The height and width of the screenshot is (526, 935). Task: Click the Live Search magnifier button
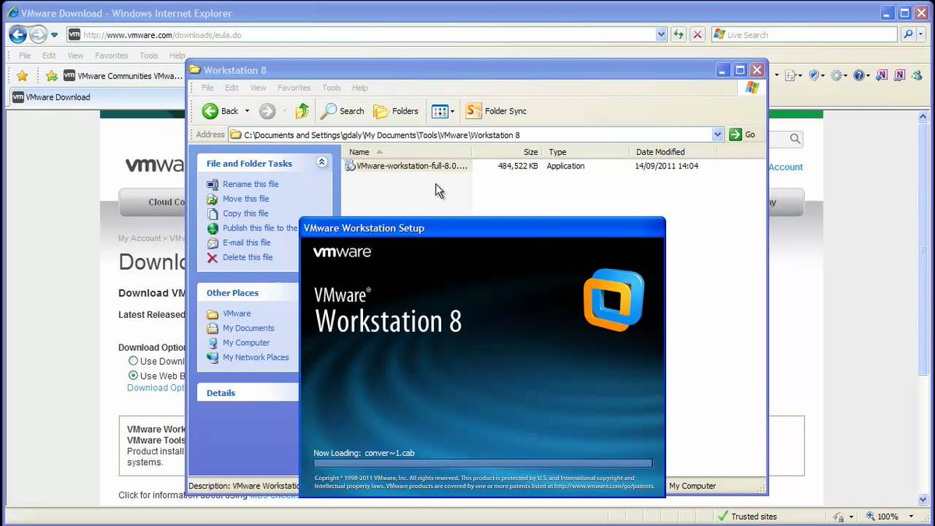909,34
